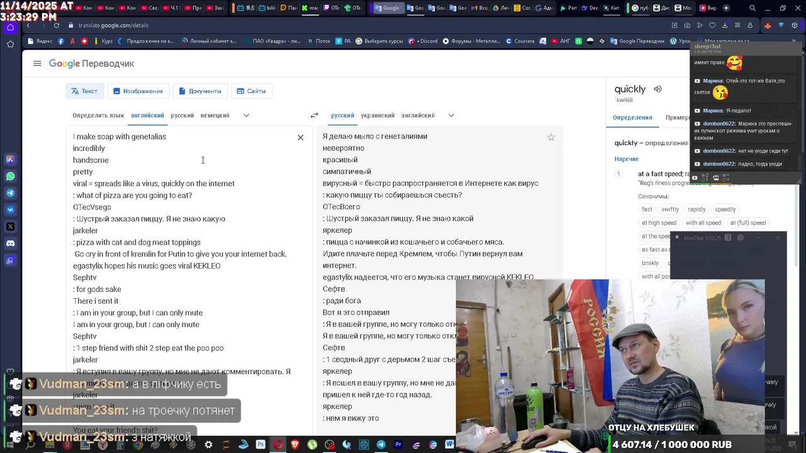Click the heart icon in the address bar

712,25
